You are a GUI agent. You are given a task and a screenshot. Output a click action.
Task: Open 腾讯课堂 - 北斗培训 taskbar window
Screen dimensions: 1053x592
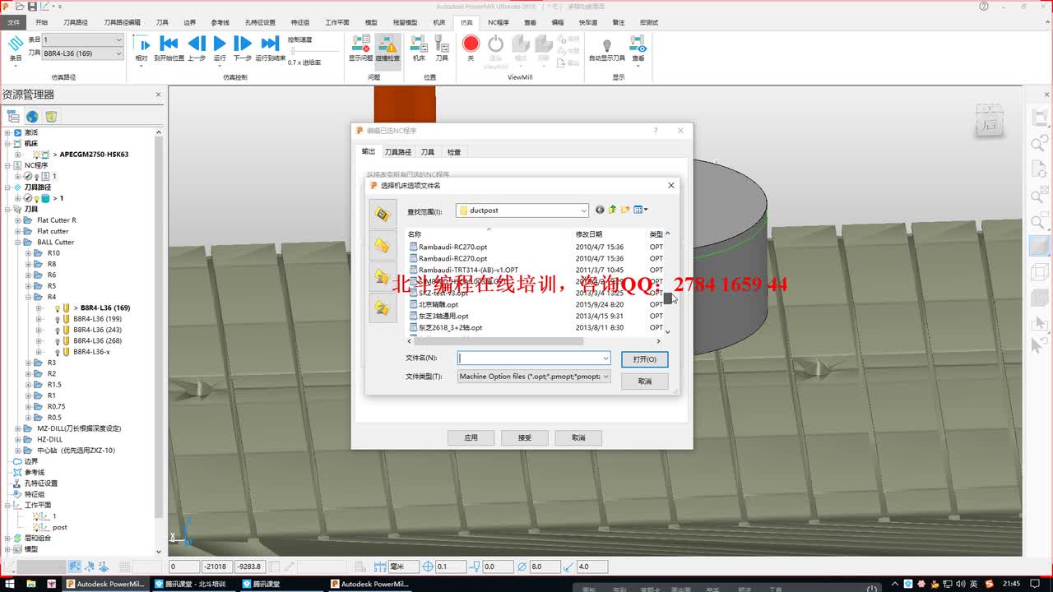(196, 584)
